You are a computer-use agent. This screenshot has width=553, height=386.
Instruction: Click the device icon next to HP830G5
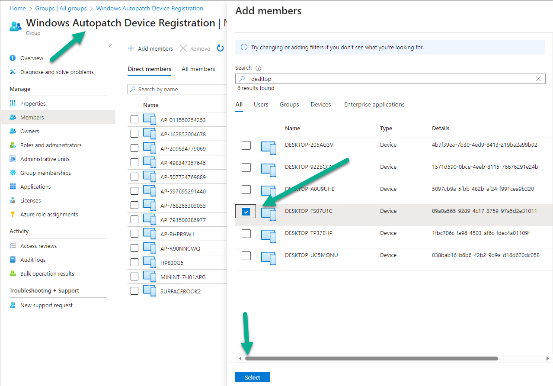pyautogui.click(x=150, y=262)
